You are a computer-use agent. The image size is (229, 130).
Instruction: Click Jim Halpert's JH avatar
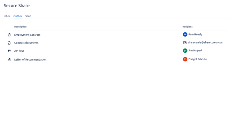(185, 51)
